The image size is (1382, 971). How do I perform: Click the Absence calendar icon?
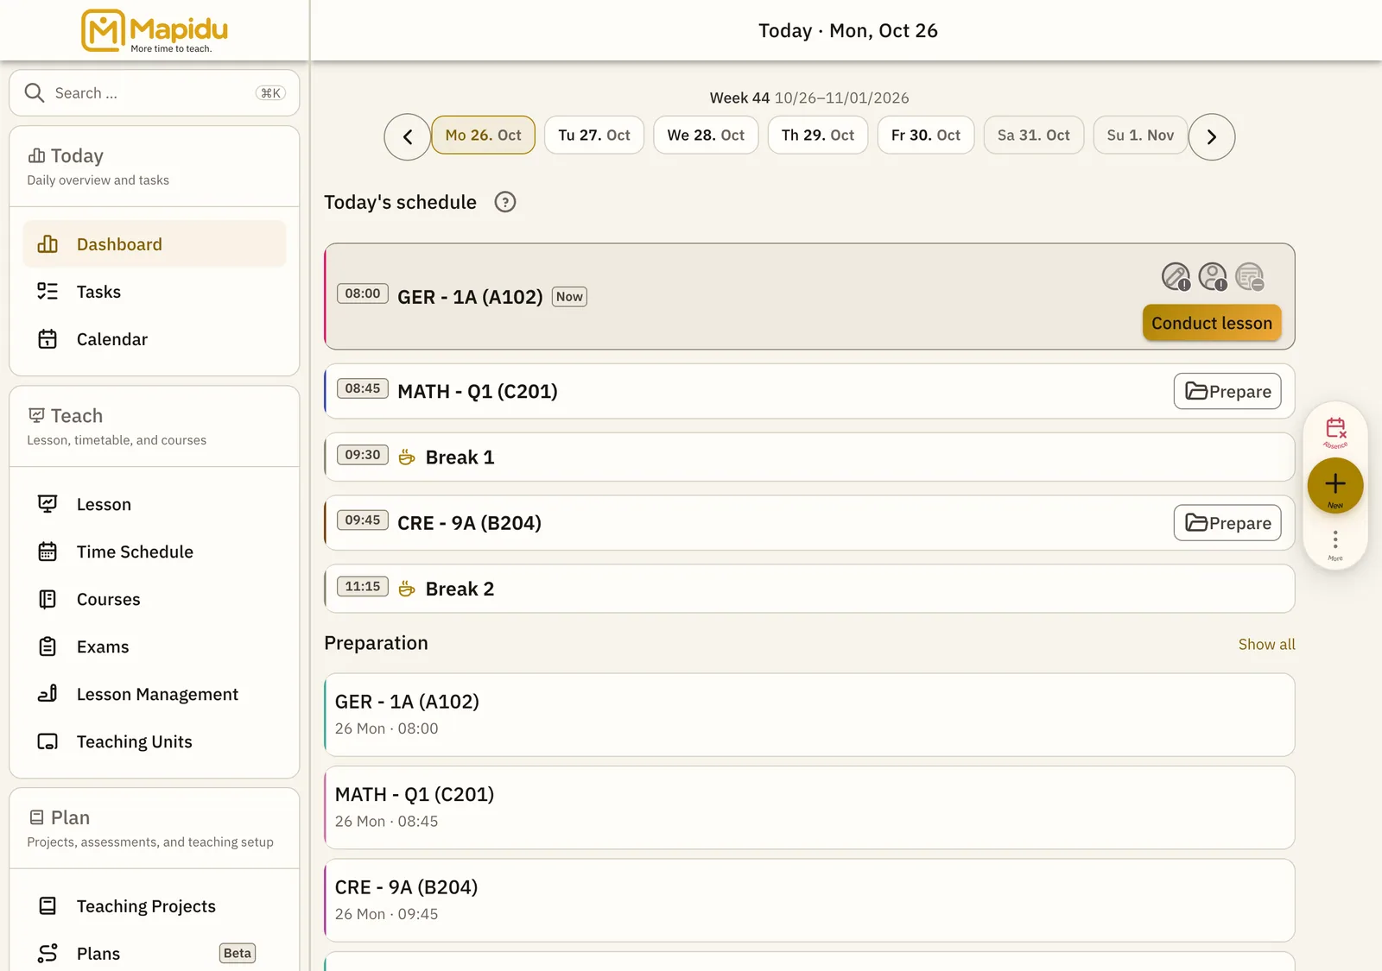pos(1335,432)
